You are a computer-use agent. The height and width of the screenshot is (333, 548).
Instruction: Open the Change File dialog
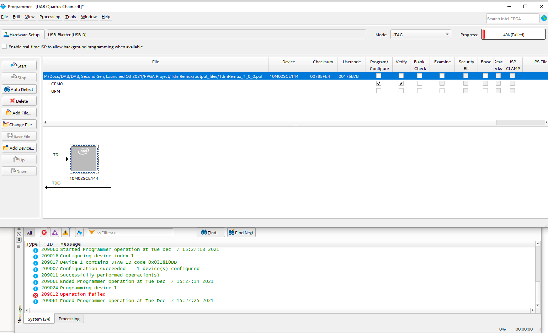tap(19, 124)
